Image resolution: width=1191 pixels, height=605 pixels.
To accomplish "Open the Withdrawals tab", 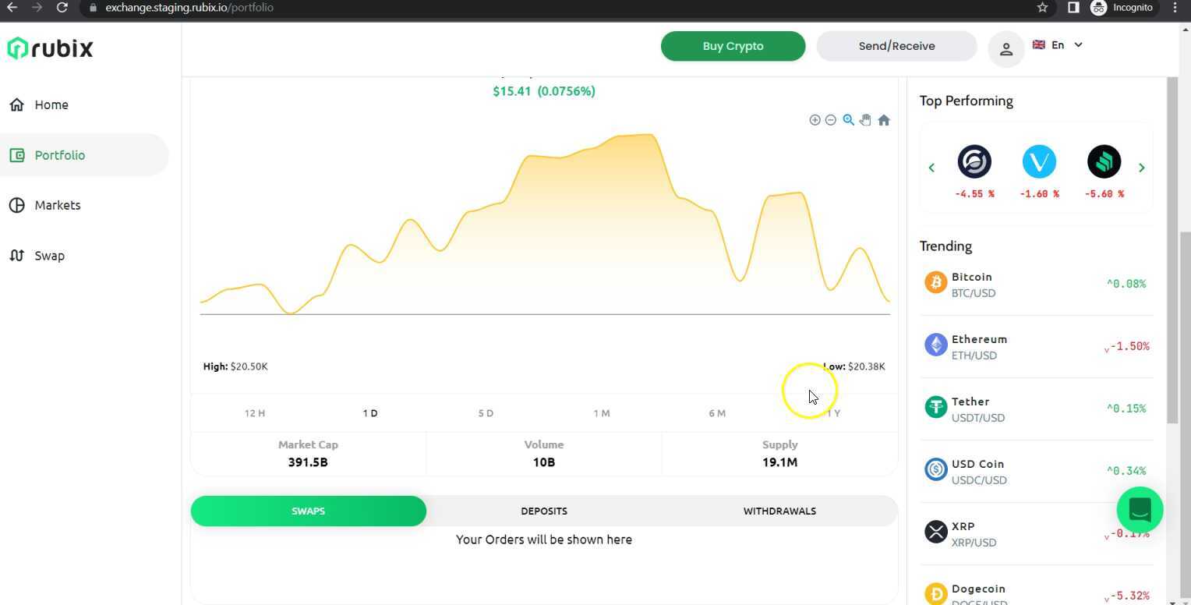I will click(779, 511).
